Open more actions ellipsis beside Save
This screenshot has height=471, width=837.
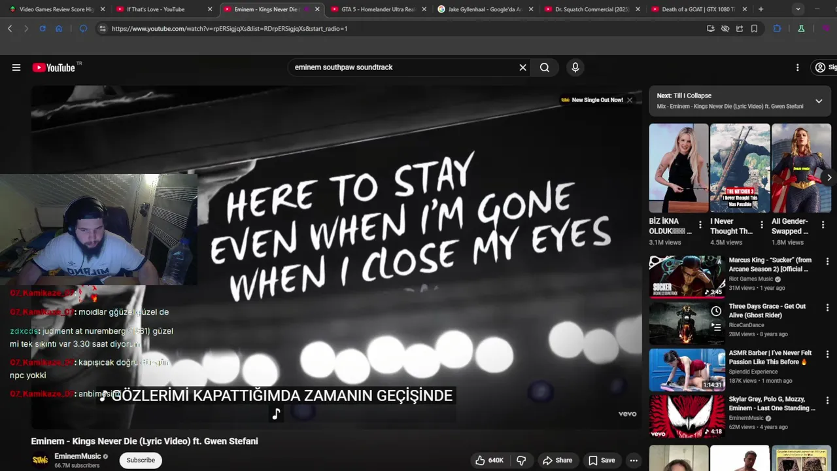634,461
